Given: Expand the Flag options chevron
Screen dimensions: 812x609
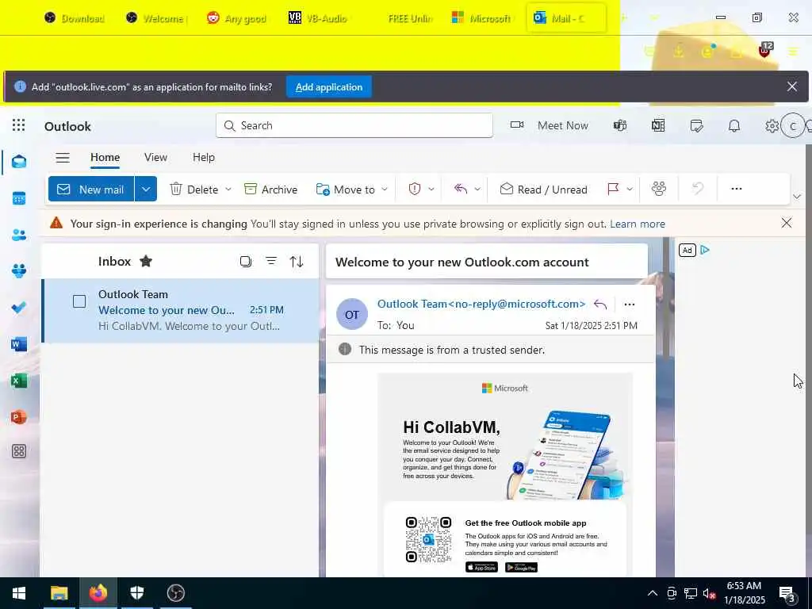Looking at the screenshot, I should pos(629,189).
